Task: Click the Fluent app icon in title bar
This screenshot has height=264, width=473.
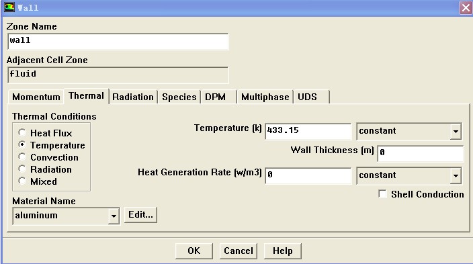Action: (x=9, y=7)
